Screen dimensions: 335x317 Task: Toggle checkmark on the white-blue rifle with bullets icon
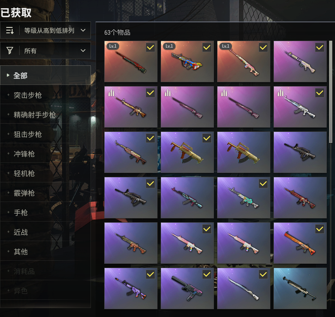(x=320, y=93)
